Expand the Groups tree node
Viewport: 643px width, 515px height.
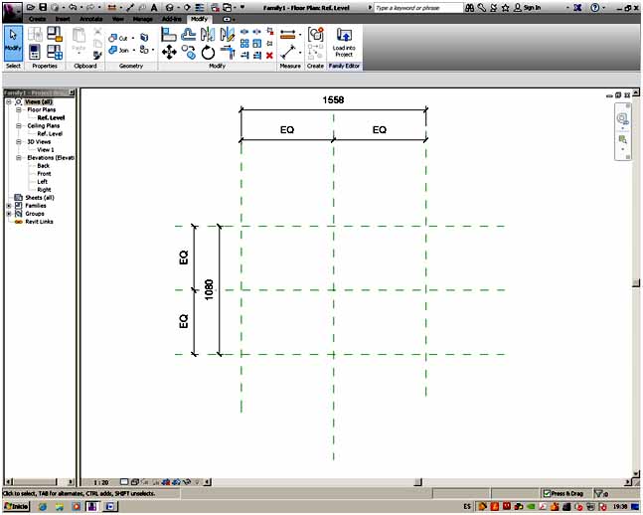pyautogui.click(x=9, y=214)
